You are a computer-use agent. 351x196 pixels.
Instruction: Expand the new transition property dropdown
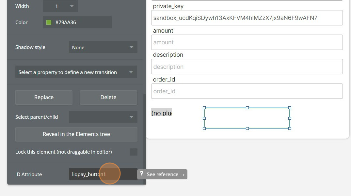(76, 72)
